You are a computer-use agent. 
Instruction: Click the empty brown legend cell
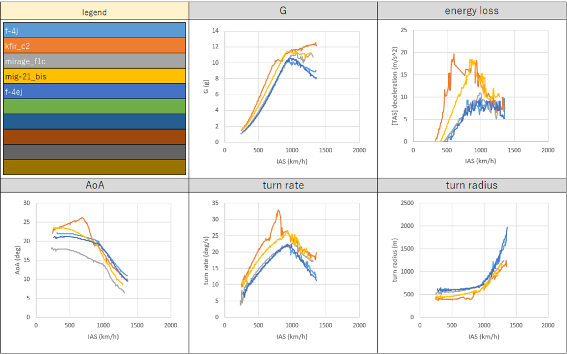pyautogui.click(x=94, y=136)
